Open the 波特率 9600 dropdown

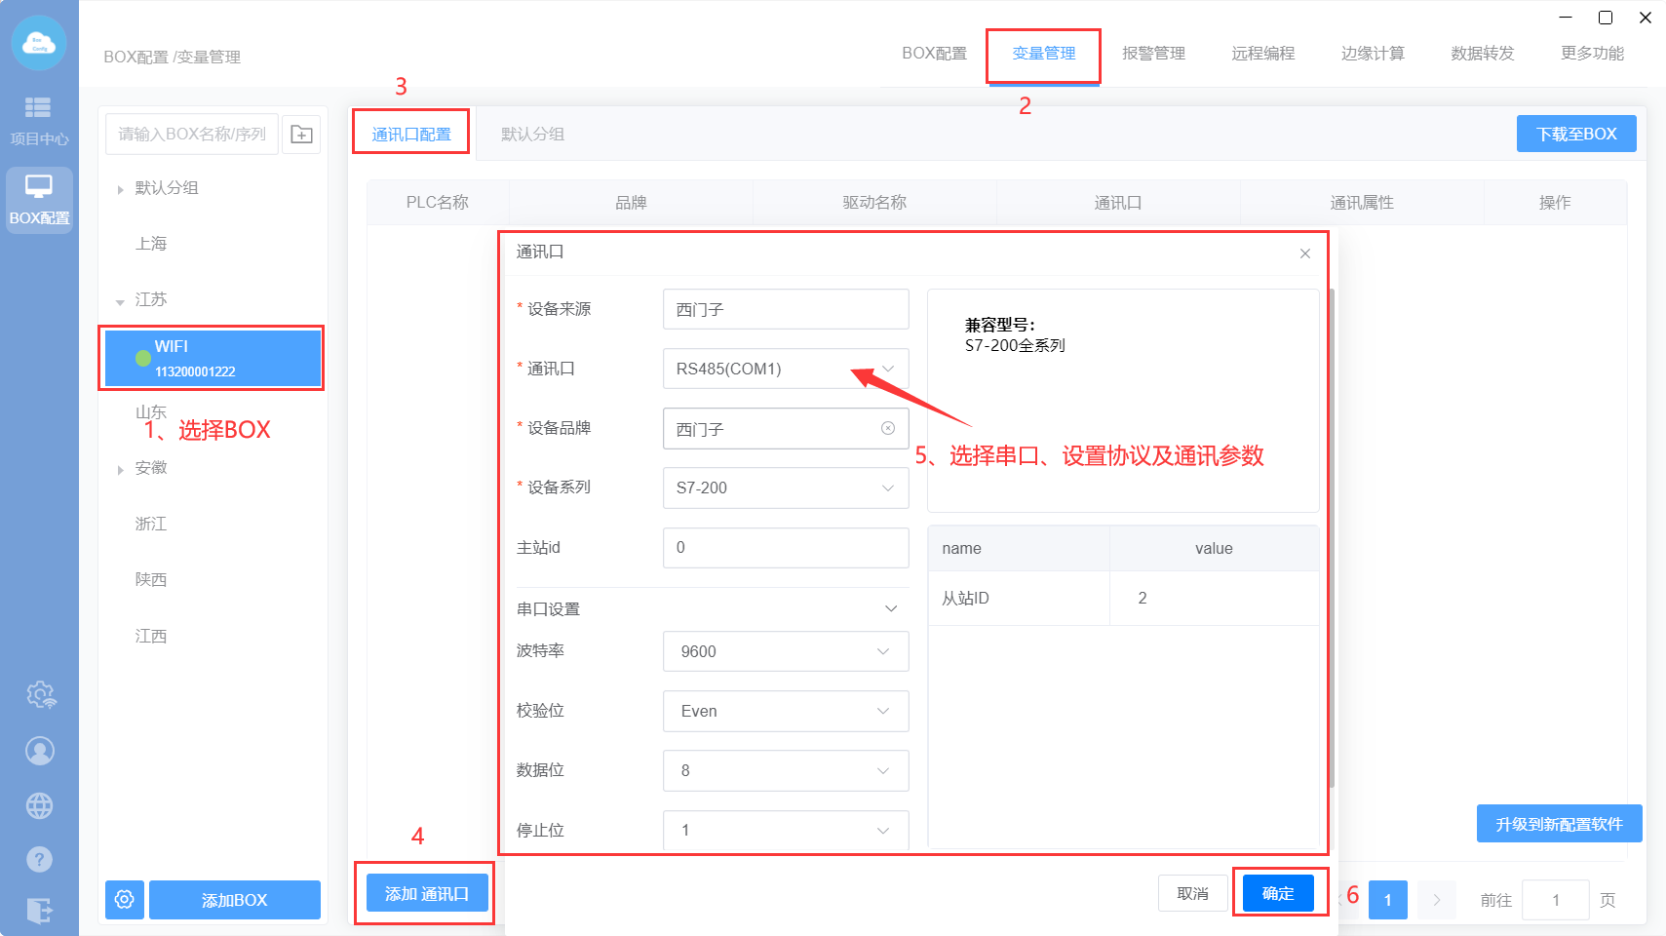click(x=785, y=651)
